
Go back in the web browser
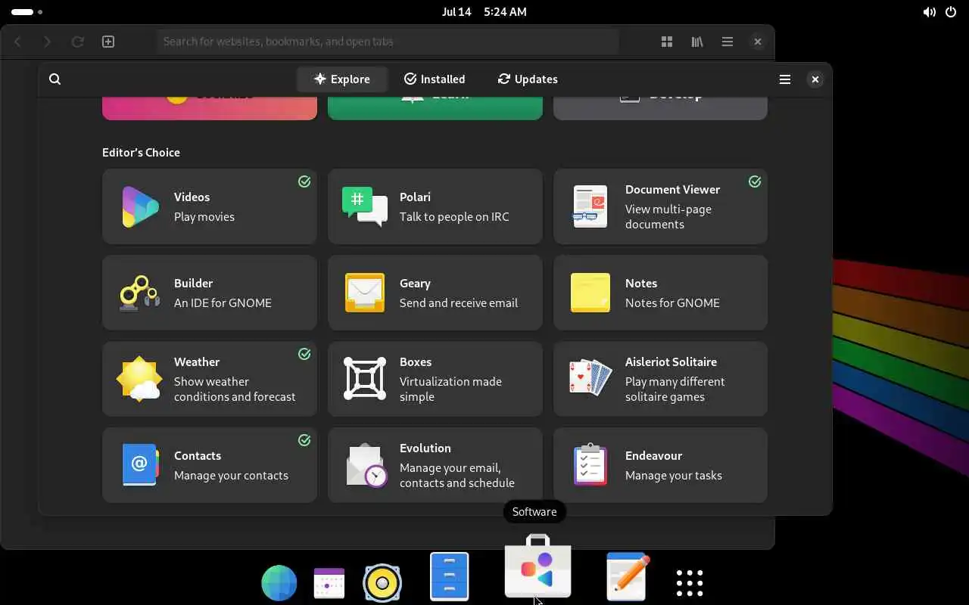(x=17, y=42)
